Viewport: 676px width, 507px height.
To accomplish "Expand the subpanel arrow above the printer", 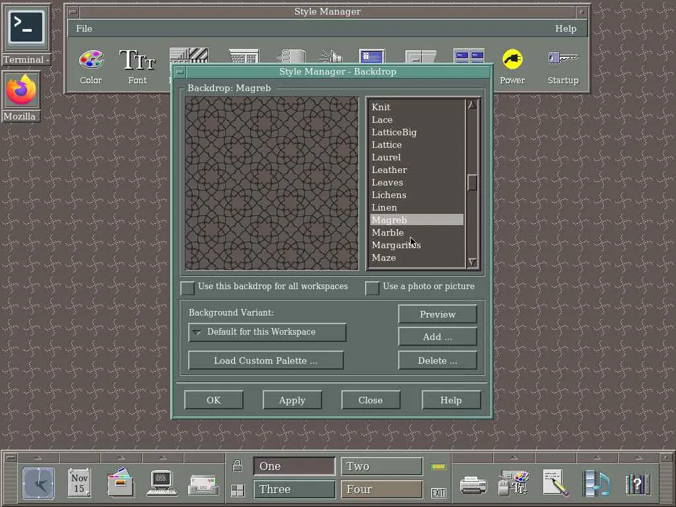I will click(x=473, y=457).
